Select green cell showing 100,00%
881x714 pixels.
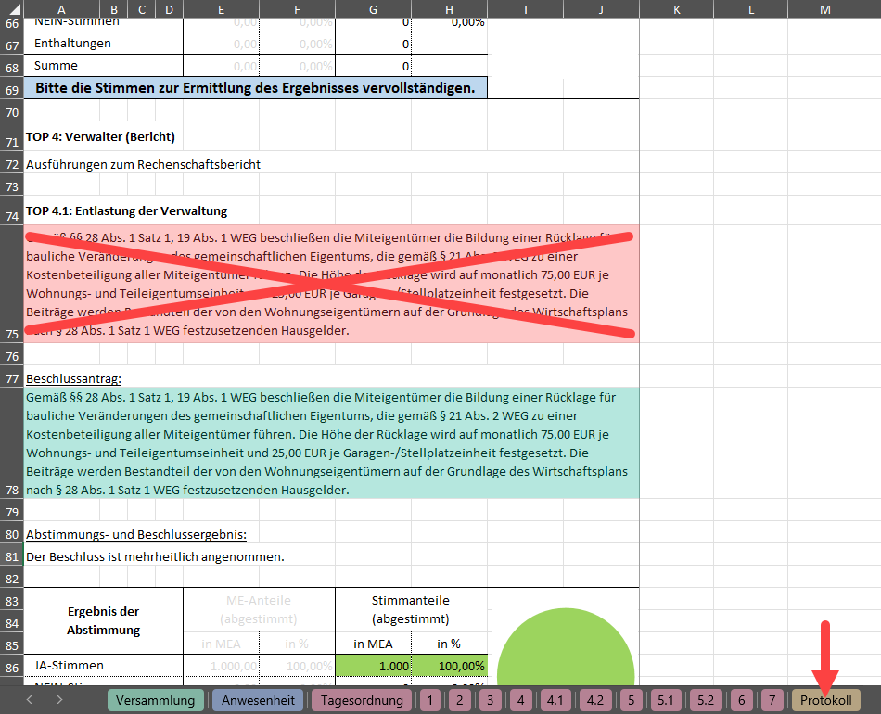[x=449, y=667]
